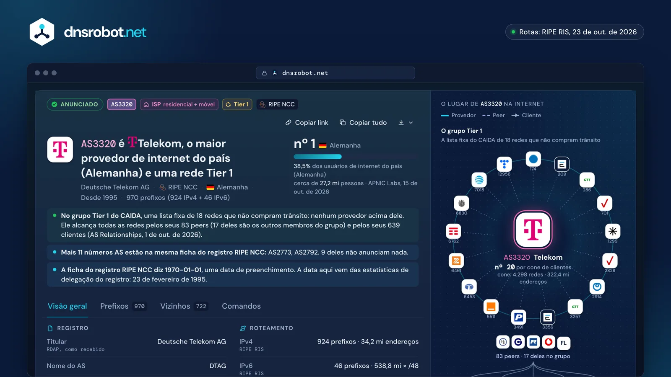This screenshot has height=377, width=671.
Task: Open the Comandos tab
Action: tap(241, 306)
